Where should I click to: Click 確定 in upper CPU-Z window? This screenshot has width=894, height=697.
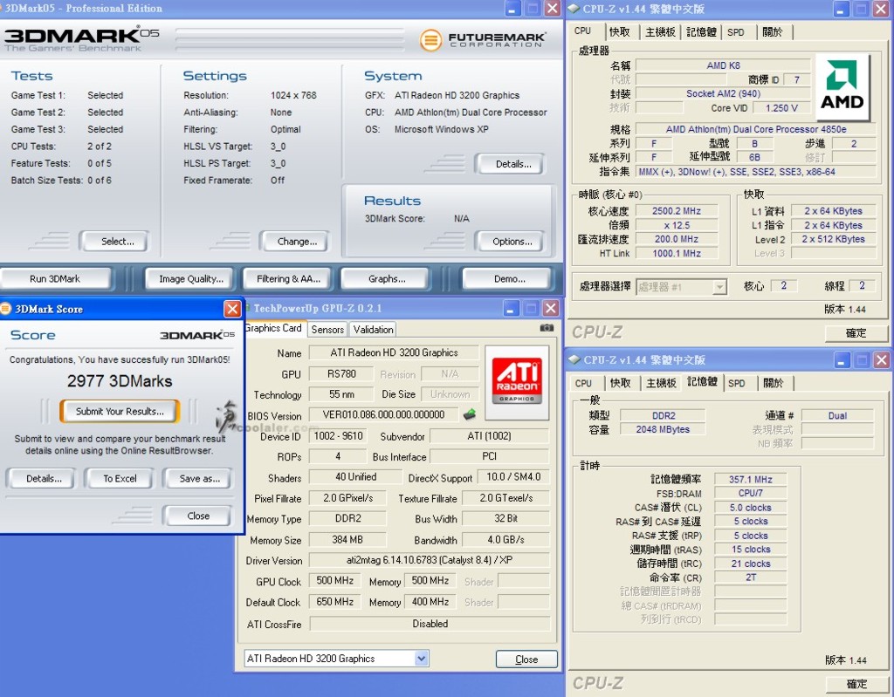tap(856, 333)
